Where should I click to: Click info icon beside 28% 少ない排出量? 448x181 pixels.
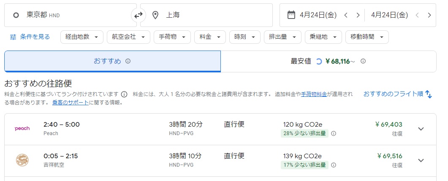click(x=334, y=134)
